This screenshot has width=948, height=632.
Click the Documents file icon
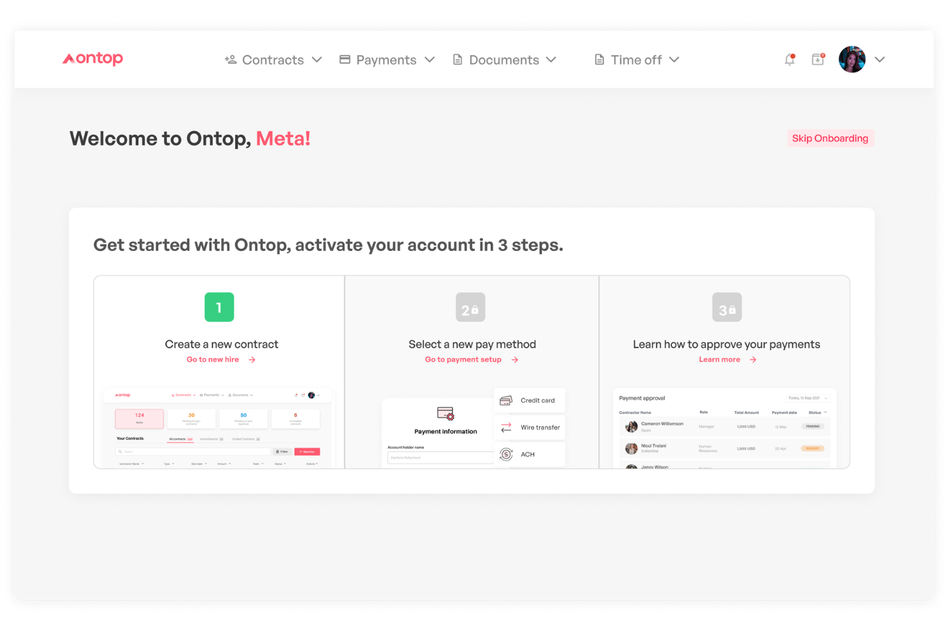457,60
